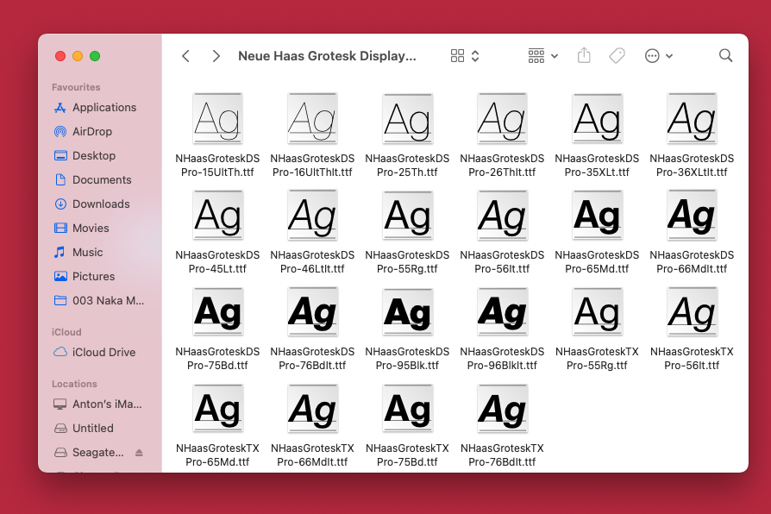This screenshot has width=771, height=514.
Task: Eject the Seagate drive
Action: 139,453
